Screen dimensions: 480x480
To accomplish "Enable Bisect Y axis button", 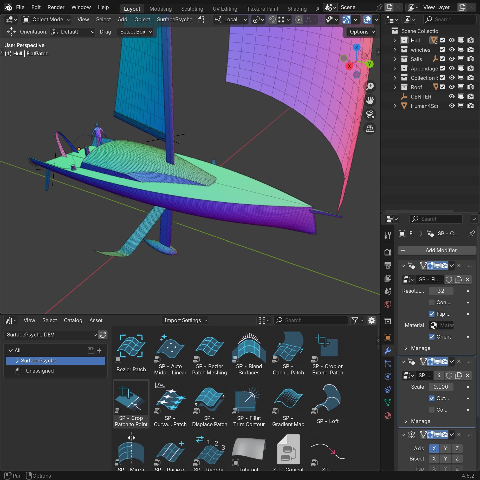I will 445,459.
